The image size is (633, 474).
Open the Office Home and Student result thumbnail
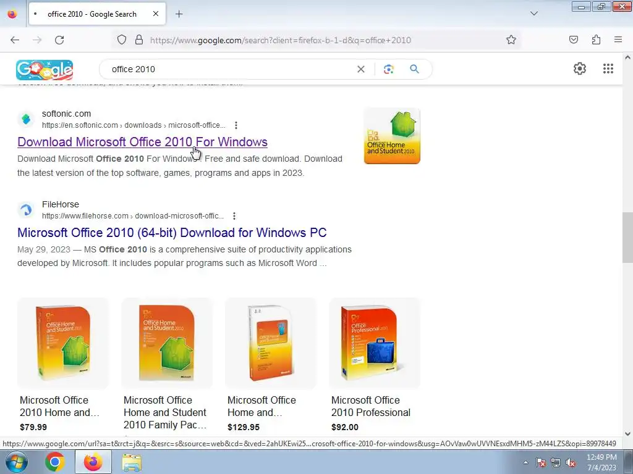[x=392, y=136]
